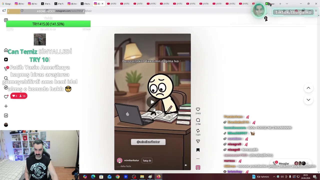The height and width of the screenshot is (180, 320).
Task: Switch to the "X'te ta" tab
Action: pyautogui.click(x=86, y=4)
